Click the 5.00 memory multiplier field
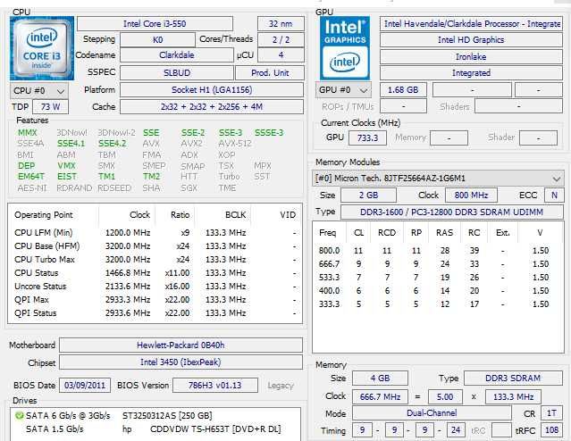This screenshot has height=441, width=571. tap(445, 397)
